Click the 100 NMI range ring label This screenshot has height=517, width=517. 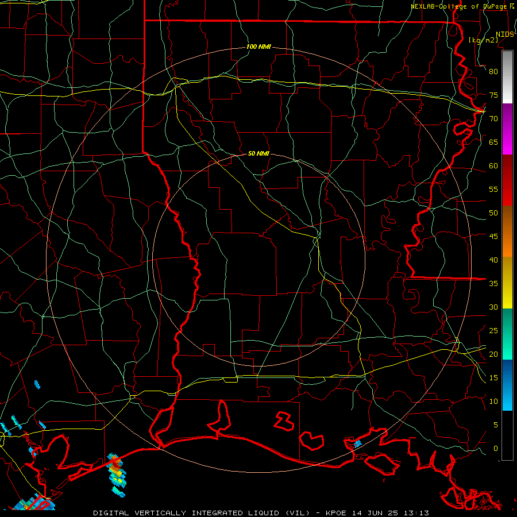(258, 47)
